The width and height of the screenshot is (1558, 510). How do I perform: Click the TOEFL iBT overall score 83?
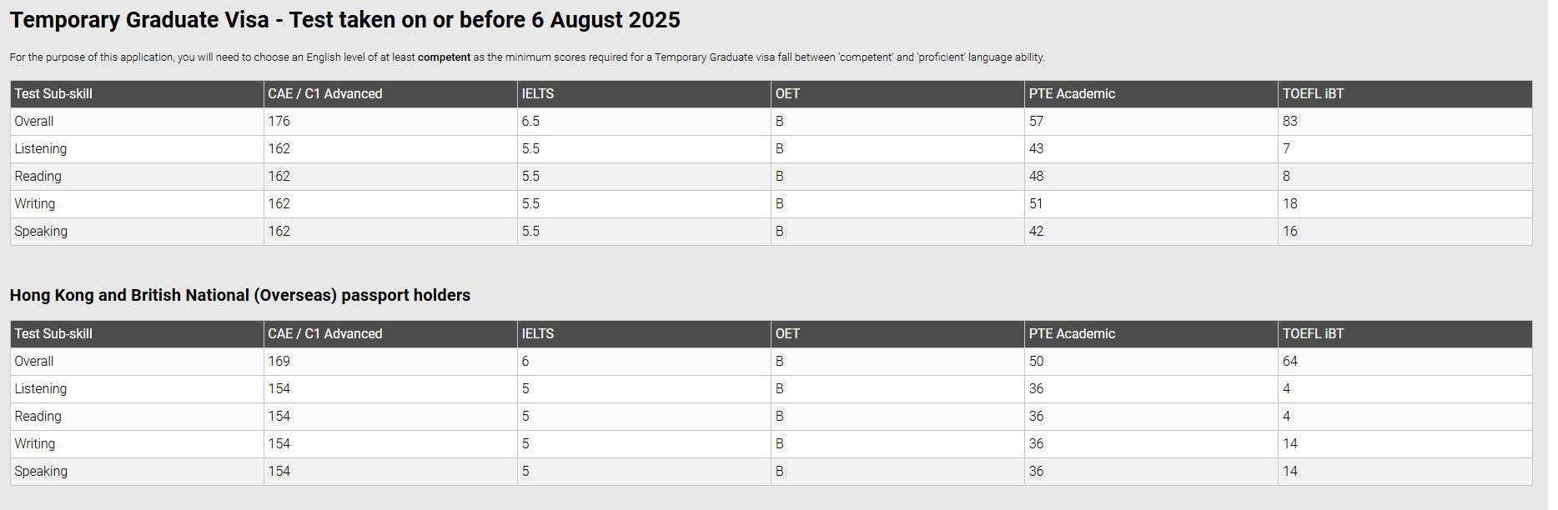(1289, 122)
